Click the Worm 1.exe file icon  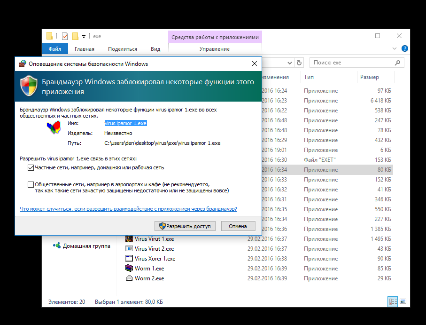(x=129, y=269)
